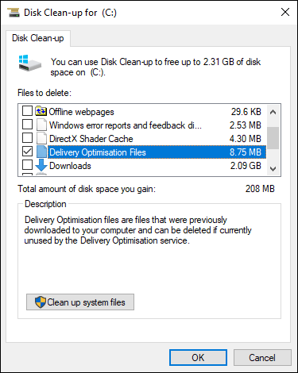This screenshot has width=298, height=373.
Task: Click the Downloads blue arrow icon
Action: (41, 165)
